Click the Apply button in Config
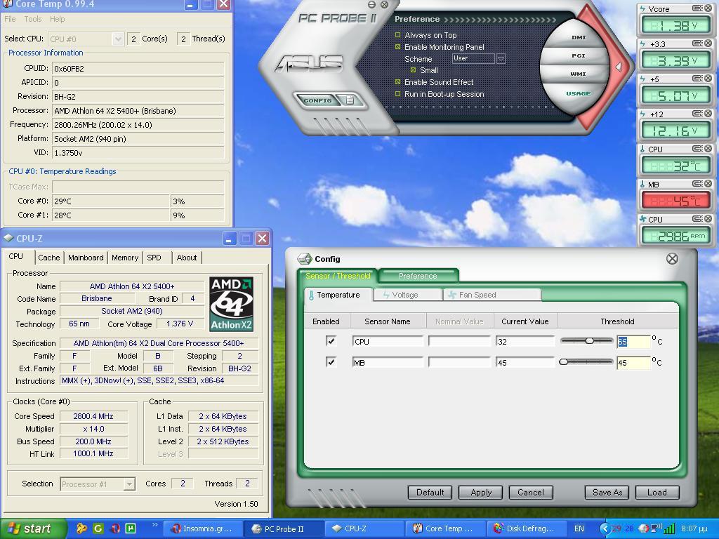 (481, 492)
